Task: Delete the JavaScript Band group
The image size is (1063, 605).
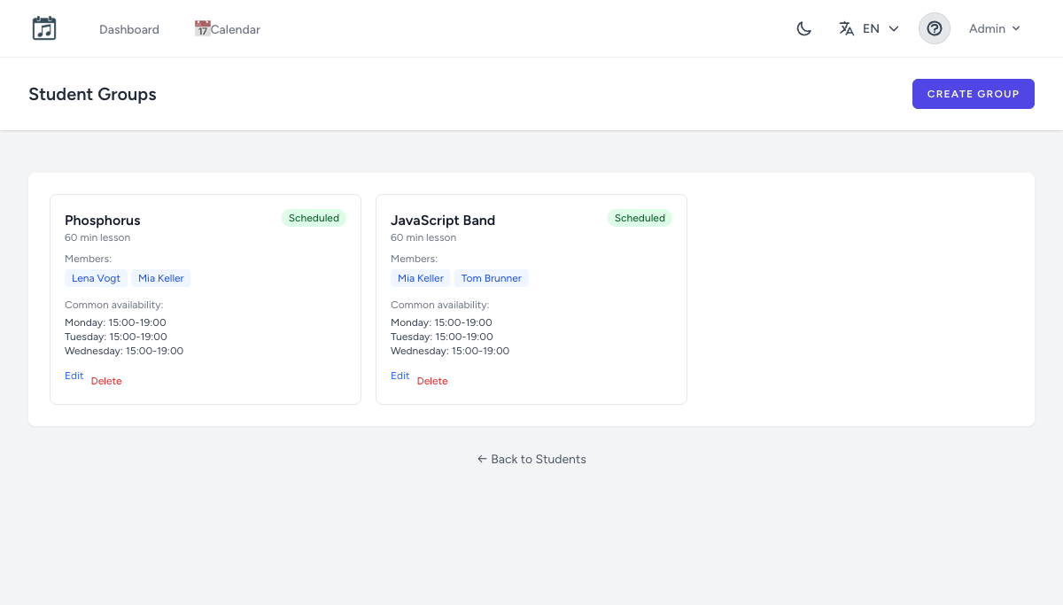Action: tap(432, 381)
